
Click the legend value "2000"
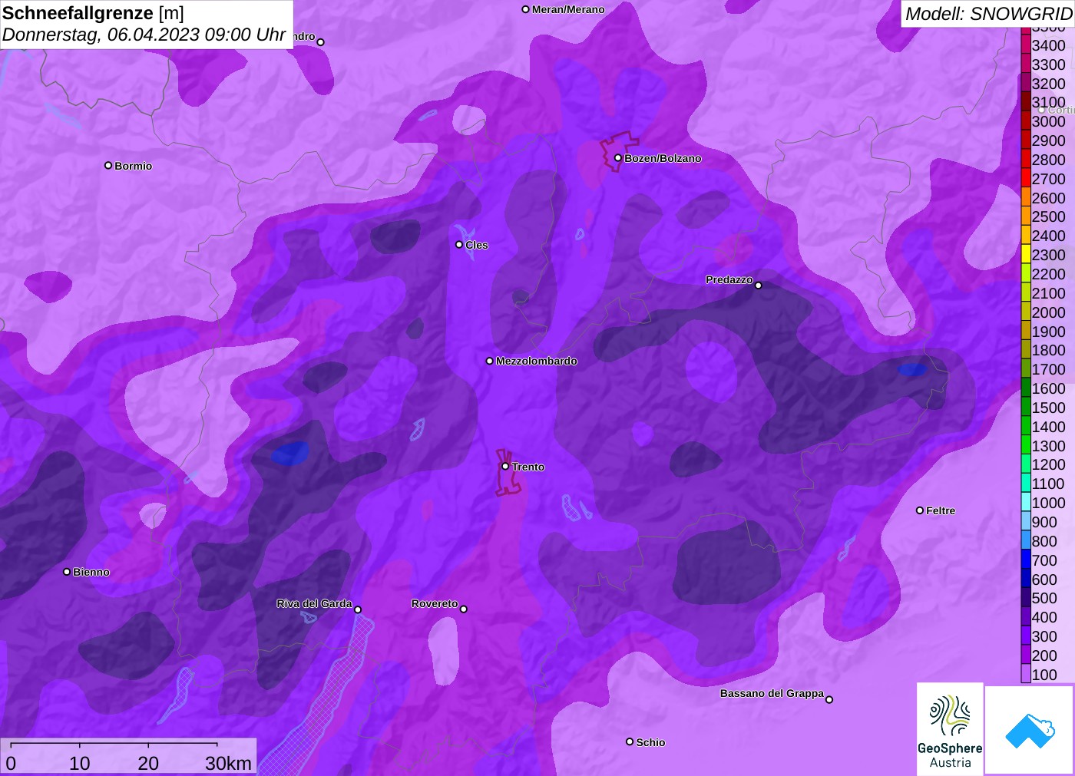click(1049, 312)
